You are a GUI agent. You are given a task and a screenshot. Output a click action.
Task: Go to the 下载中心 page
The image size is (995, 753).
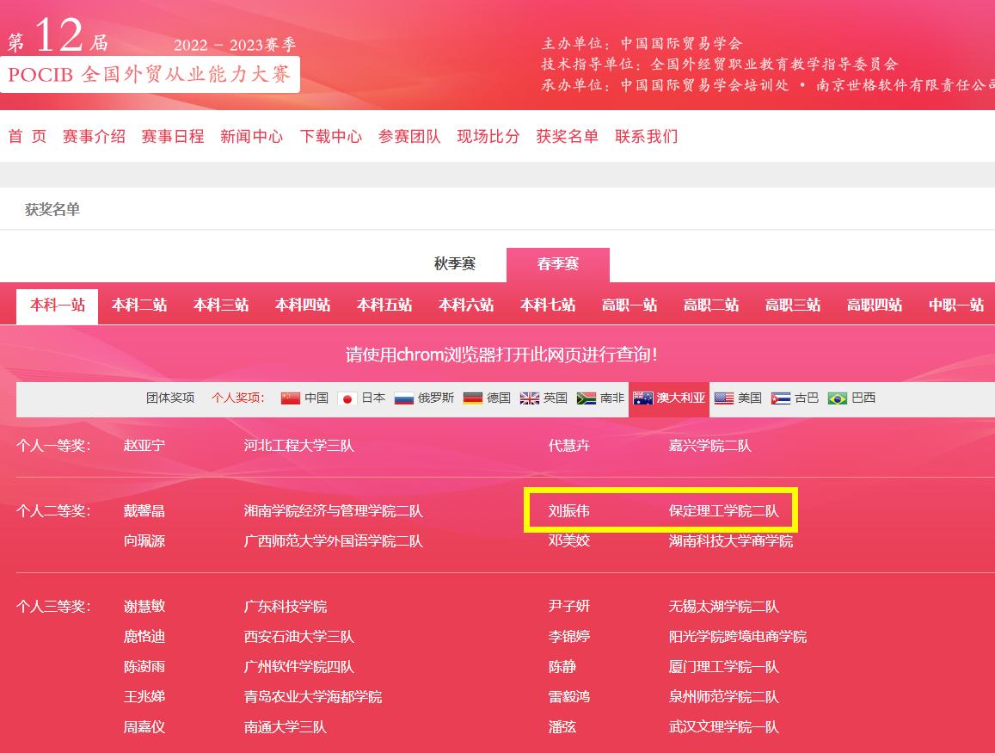tap(331, 135)
